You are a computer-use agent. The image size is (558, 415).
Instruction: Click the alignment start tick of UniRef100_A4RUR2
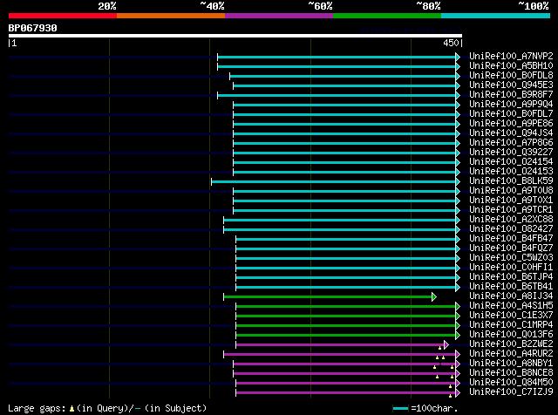(223, 355)
